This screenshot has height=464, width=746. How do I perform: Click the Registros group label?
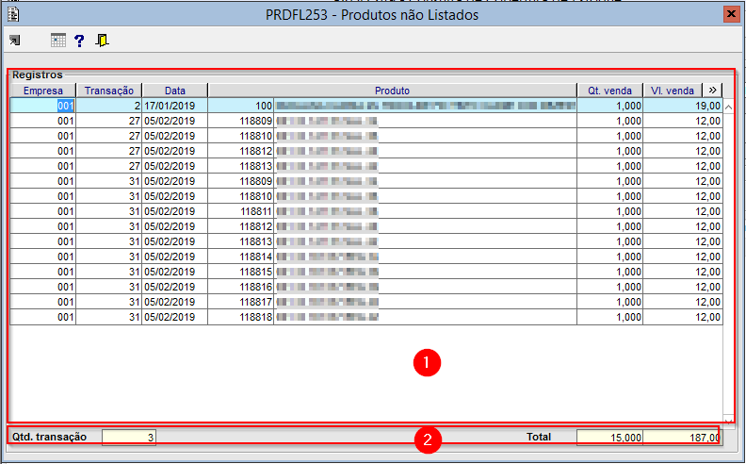[x=37, y=75]
